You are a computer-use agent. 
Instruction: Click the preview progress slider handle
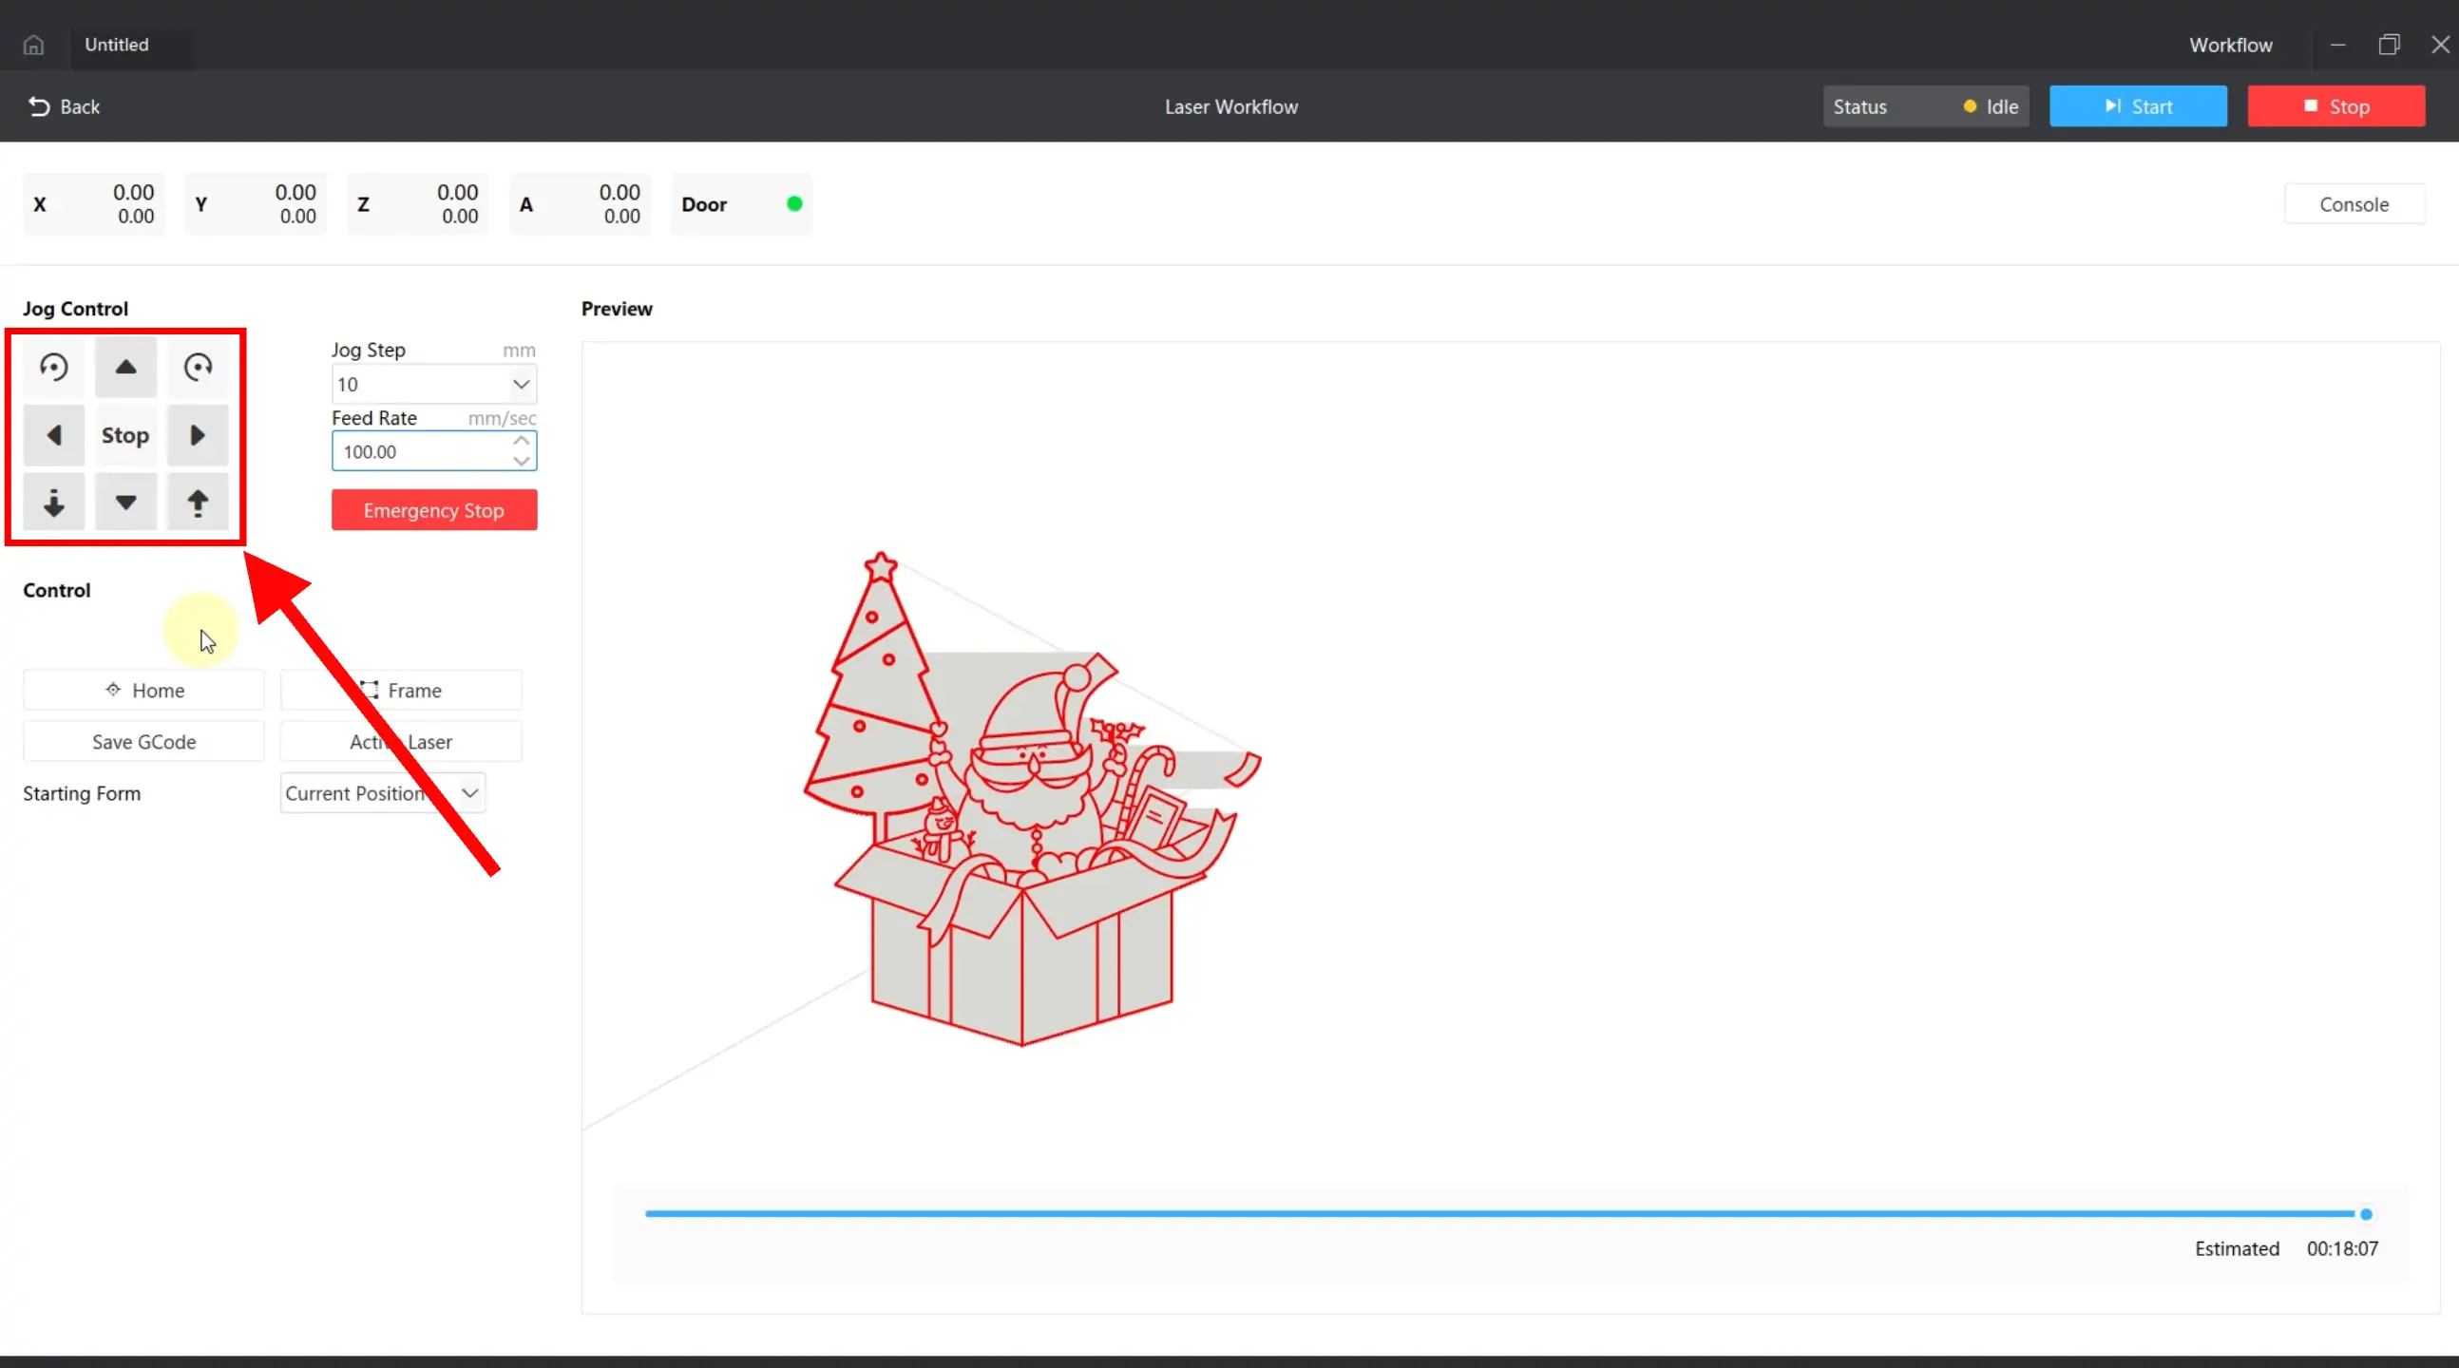[2366, 1214]
